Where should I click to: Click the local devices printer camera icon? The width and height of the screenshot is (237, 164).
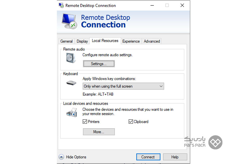[72, 112]
